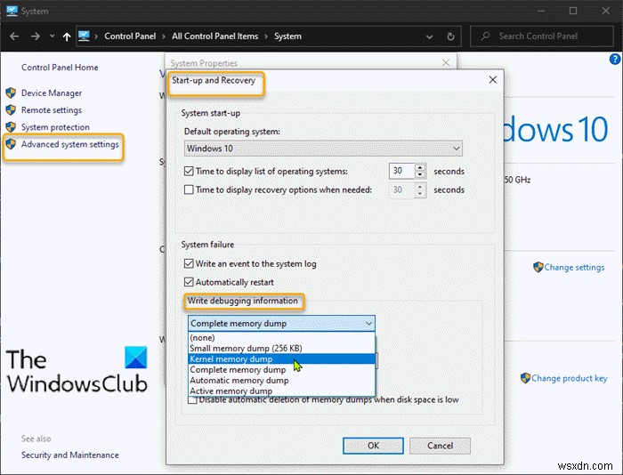This screenshot has height=475, width=623.
Task: Click the Control Panel breadcrumb
Action: tap(130, 36)
